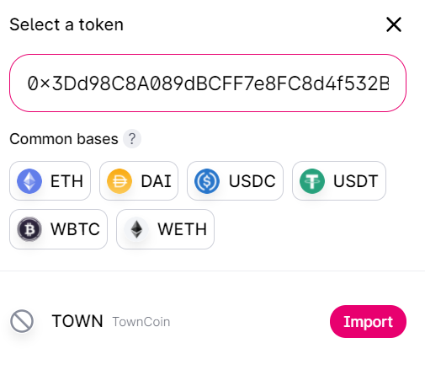The height and width of the screenshot is (370, 425).
Task: Click the token address search field
Action: [208, 83]
